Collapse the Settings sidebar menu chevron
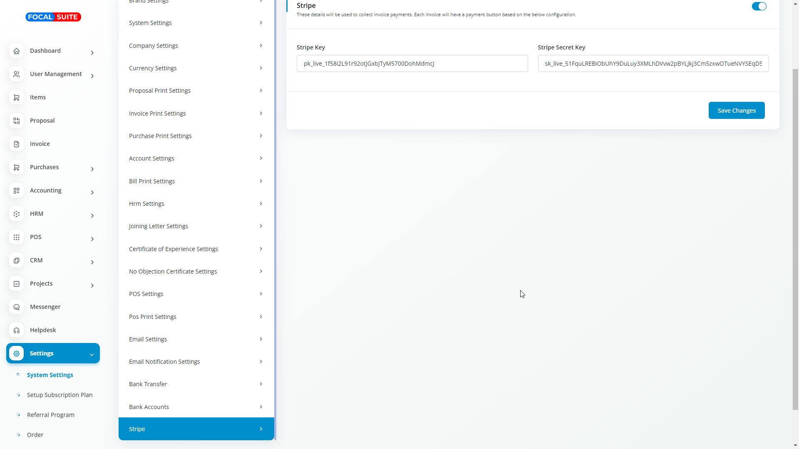This screenshot has width=799, height=449. coord(92,355)
